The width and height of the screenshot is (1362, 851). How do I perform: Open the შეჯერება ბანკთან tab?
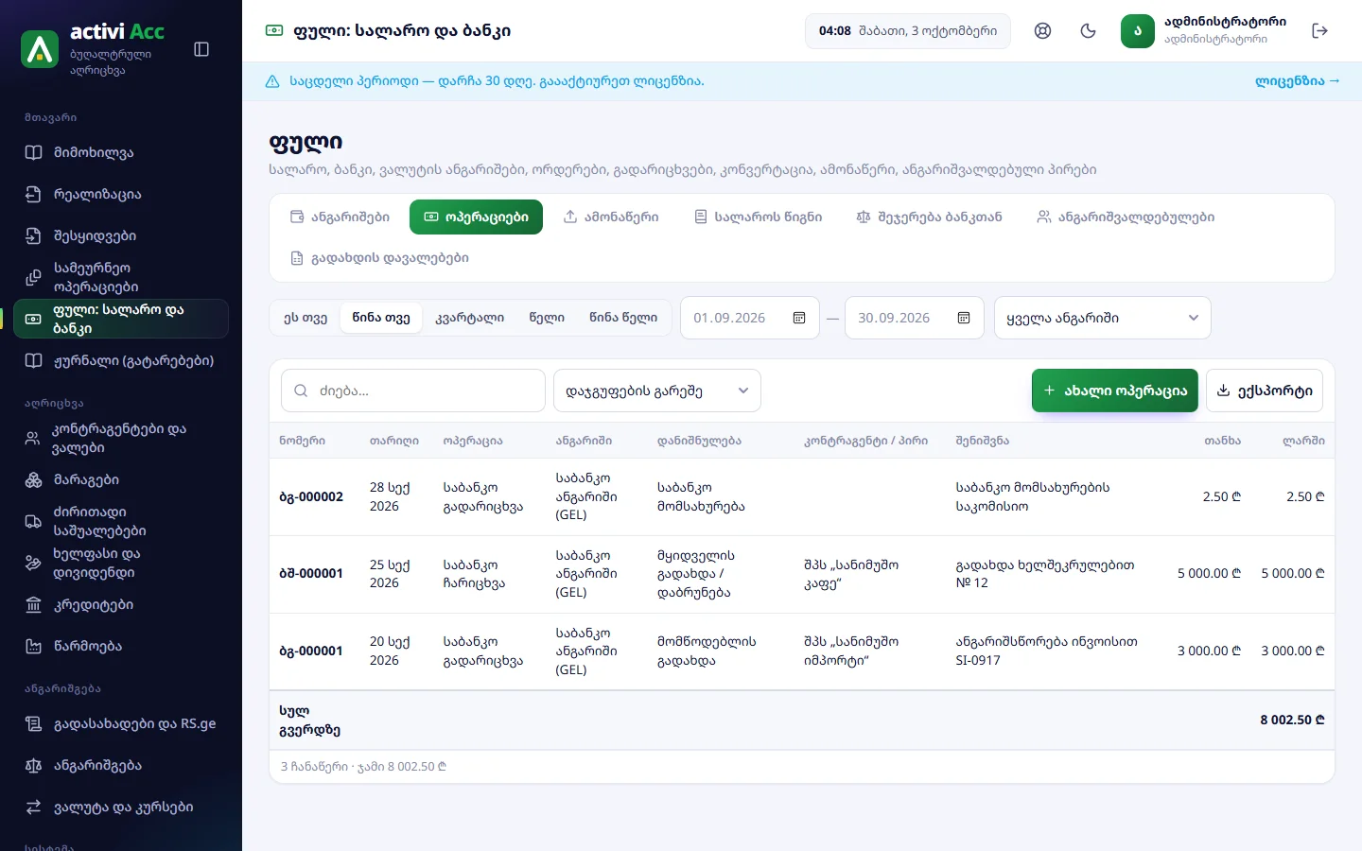(x=929, y=217)
